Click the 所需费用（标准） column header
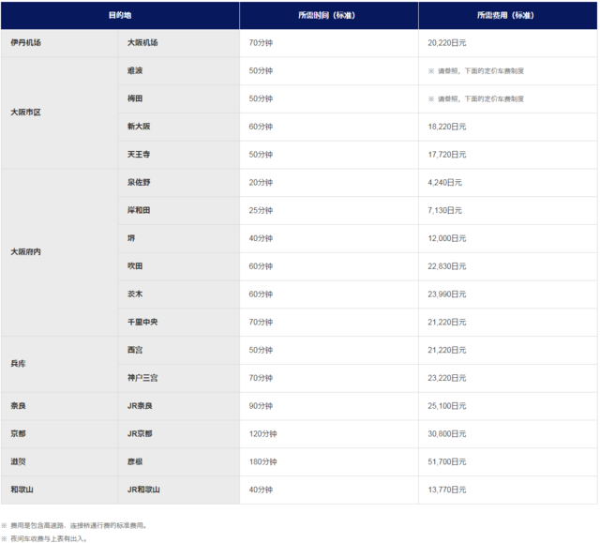 (507, 15)
